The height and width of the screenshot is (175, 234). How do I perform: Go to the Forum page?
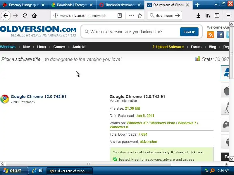196,47
